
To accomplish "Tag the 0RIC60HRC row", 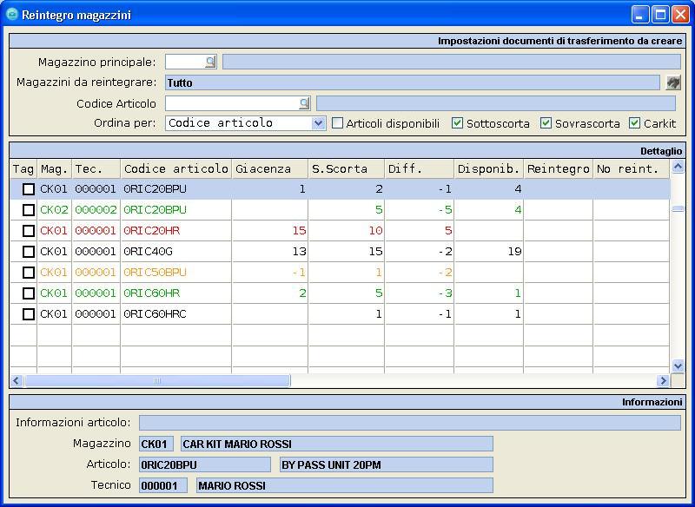I will (x=29, y=314).
